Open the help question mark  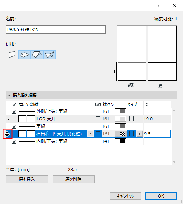(158, 5)
